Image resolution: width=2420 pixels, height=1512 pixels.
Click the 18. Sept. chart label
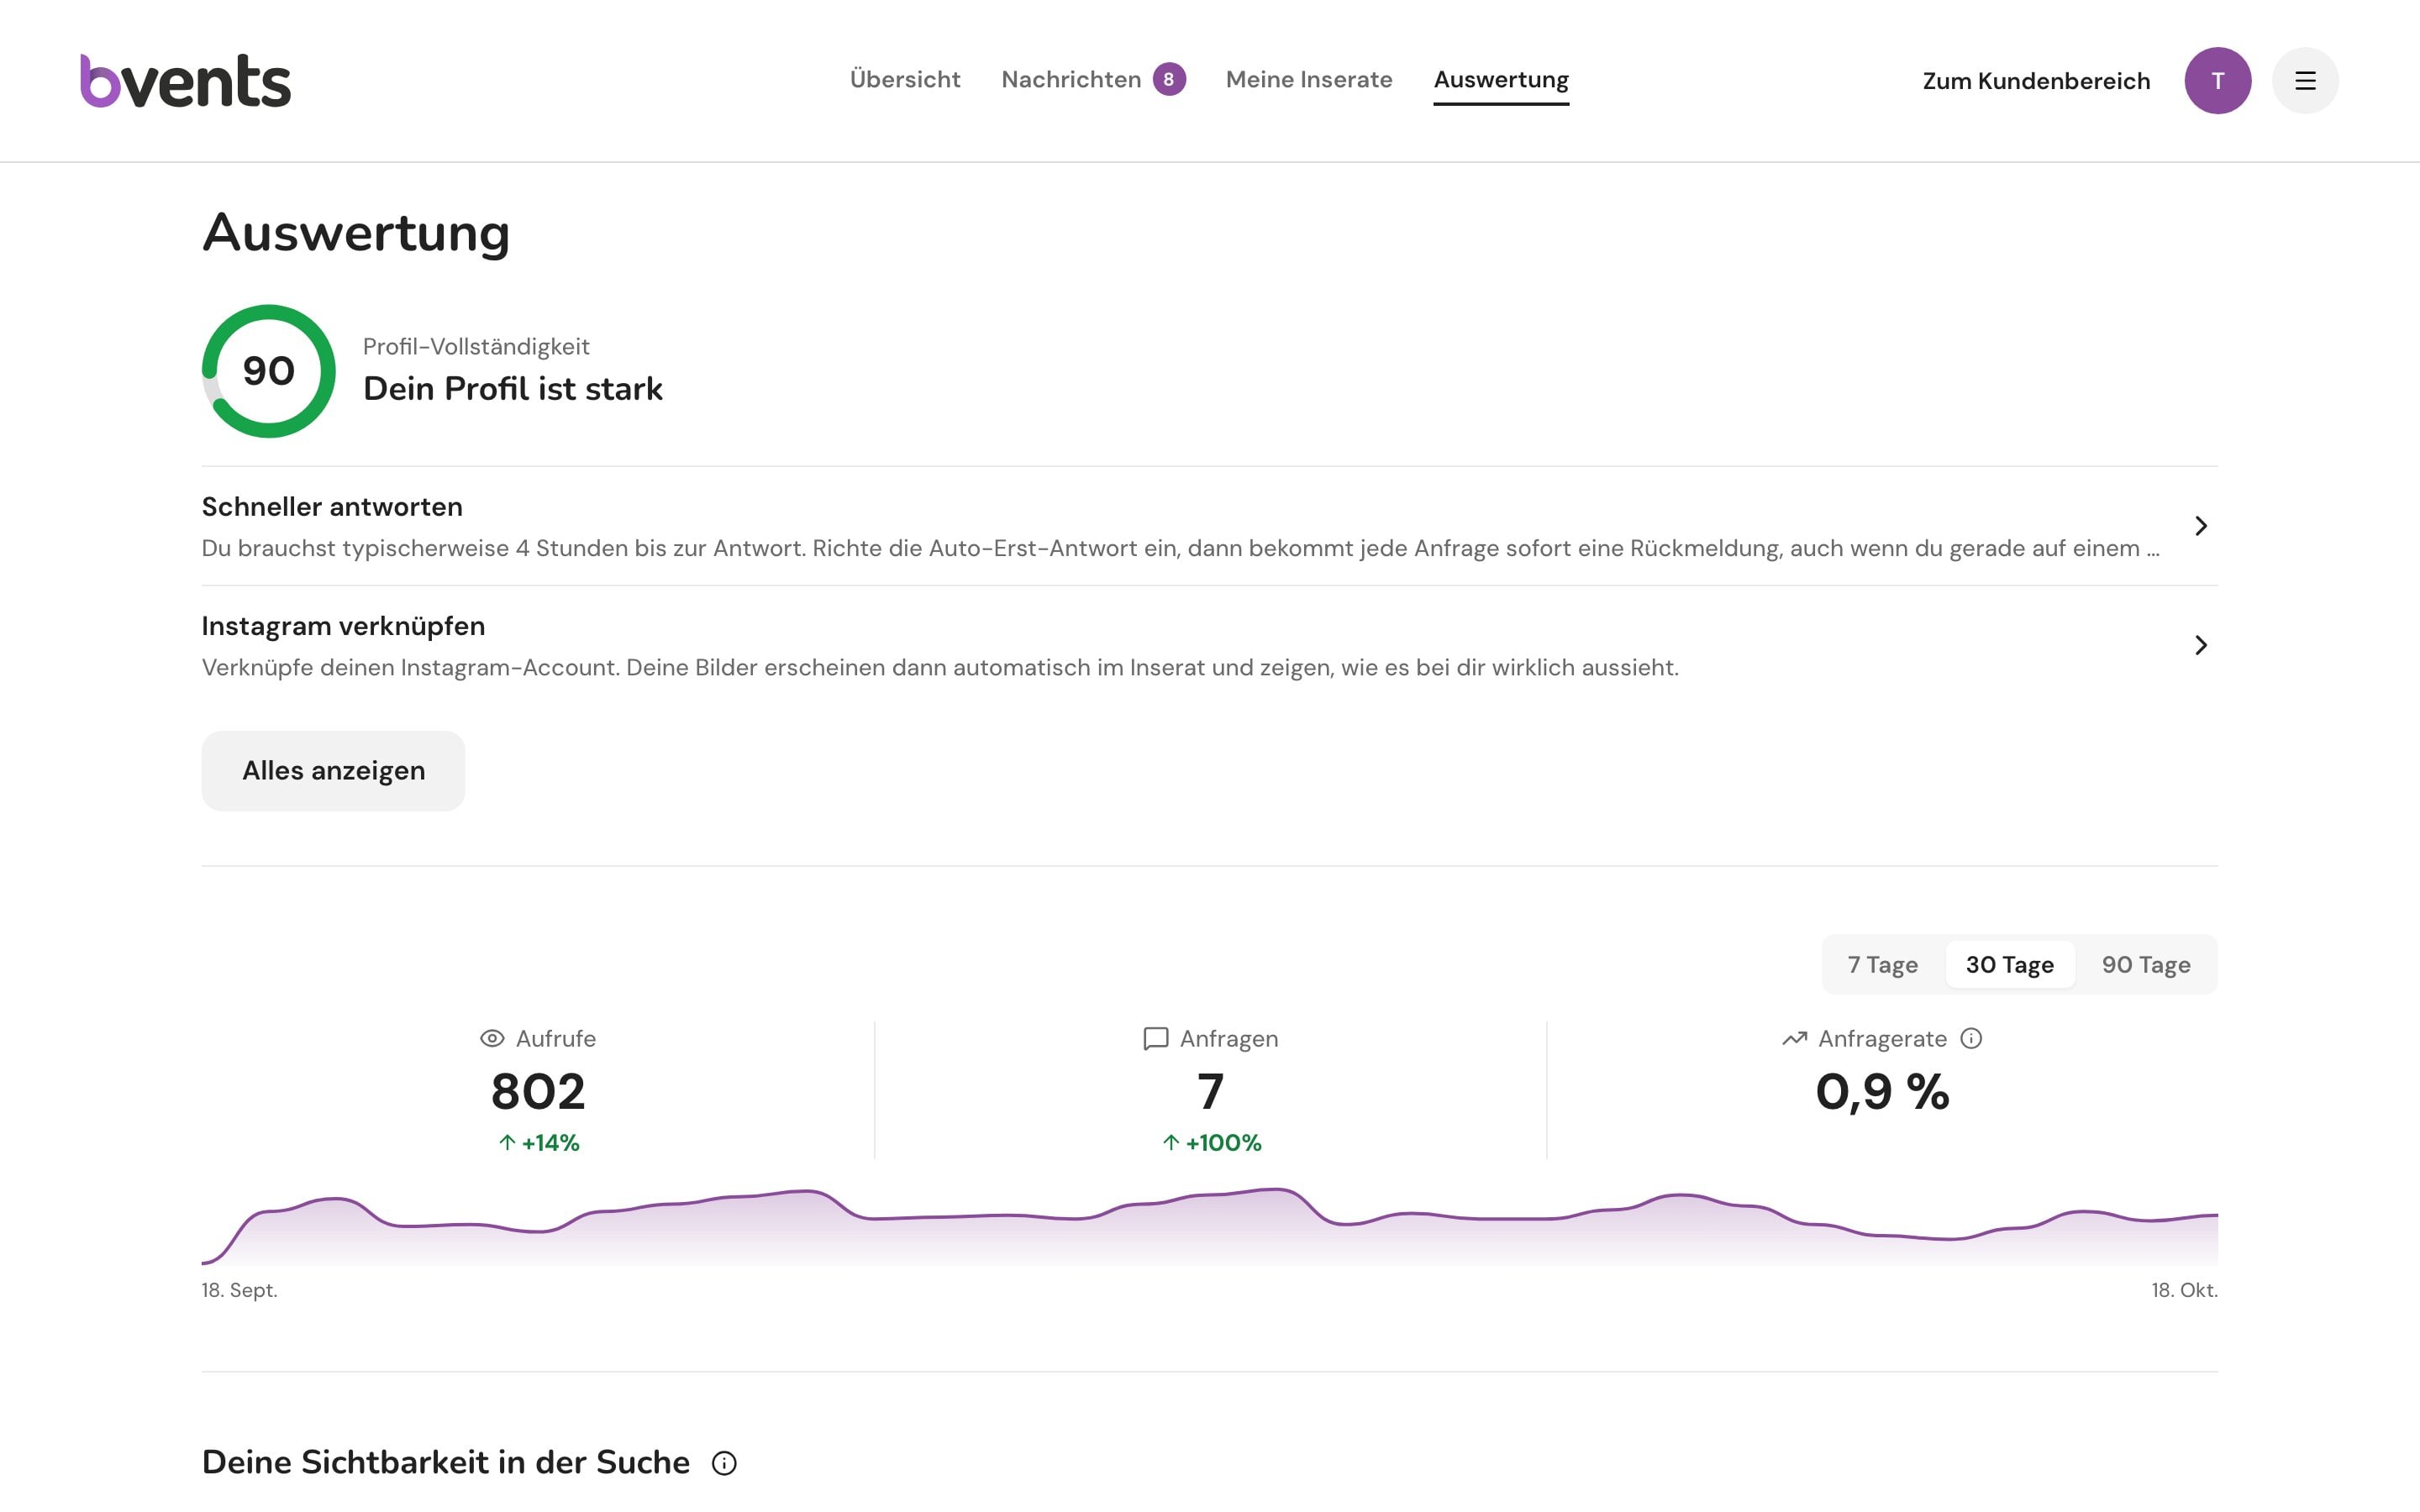coord(239,1290)
